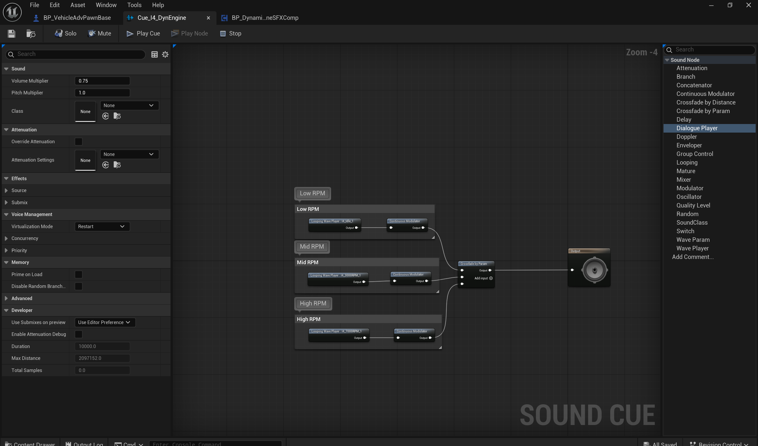Click the Output speaker node
Image resolution: width=758 pixels, height=446 pixels.
click(x=589, y=267)
